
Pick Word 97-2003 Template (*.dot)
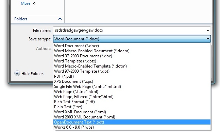pyautogui.click(x=132, y=71)
